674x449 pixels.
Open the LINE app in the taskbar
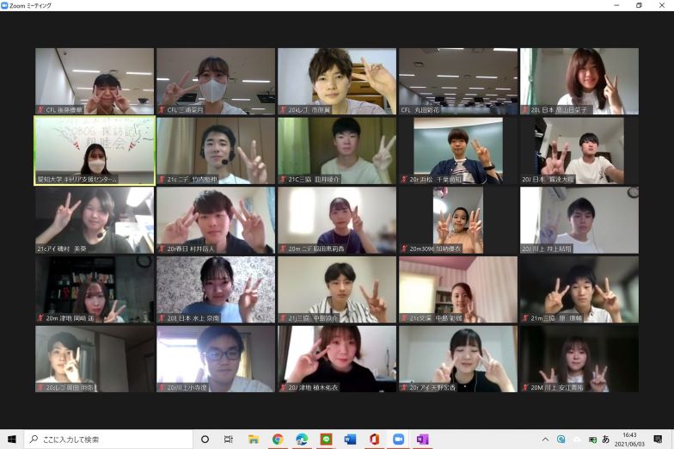[326, 439]
